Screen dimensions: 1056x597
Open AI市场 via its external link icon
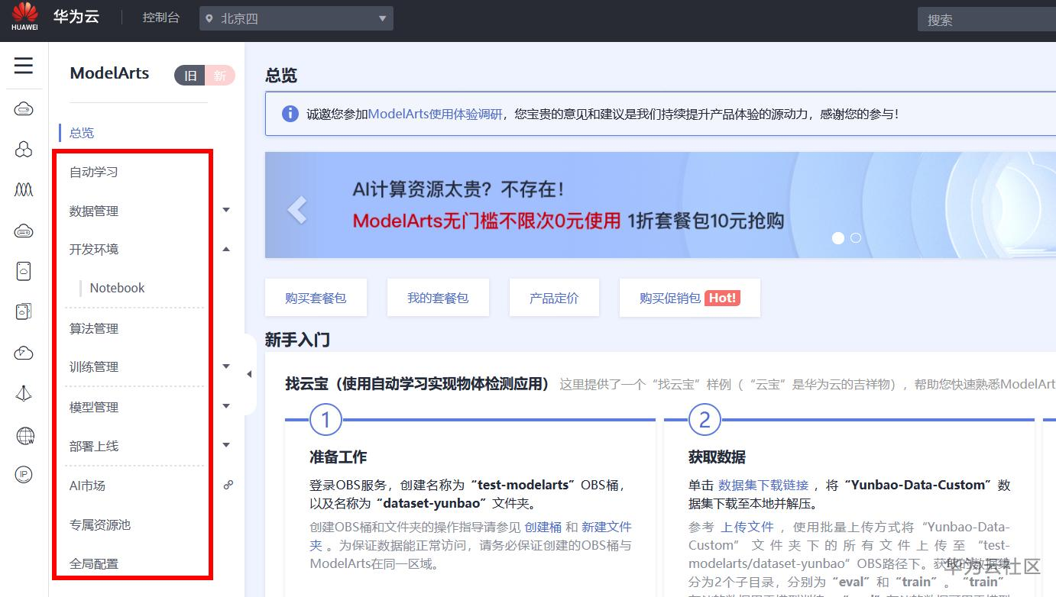228,484
